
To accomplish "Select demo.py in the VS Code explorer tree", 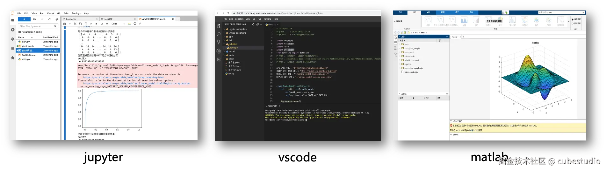I will tap(234, 48).
